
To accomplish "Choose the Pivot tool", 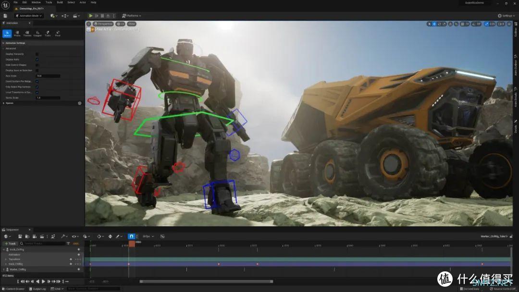I will coord(58,34).
